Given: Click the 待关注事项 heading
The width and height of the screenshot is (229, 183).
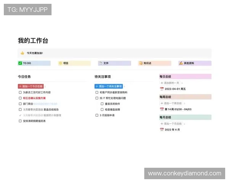Looking at the screenshot, I should [x=103, y=77].
